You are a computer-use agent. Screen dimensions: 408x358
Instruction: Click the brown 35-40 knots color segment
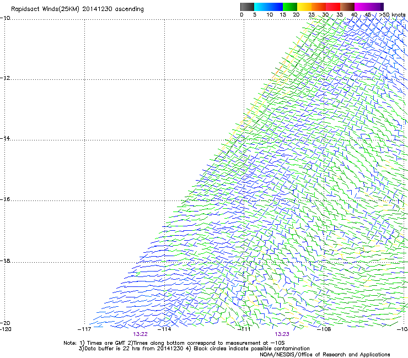pyautogui.click(x=347, y=7)
